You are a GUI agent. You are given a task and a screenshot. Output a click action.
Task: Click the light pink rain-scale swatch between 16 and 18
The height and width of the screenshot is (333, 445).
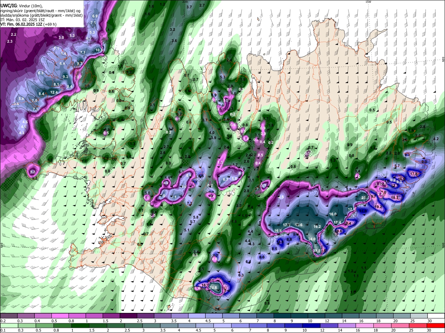coord(365,325)
